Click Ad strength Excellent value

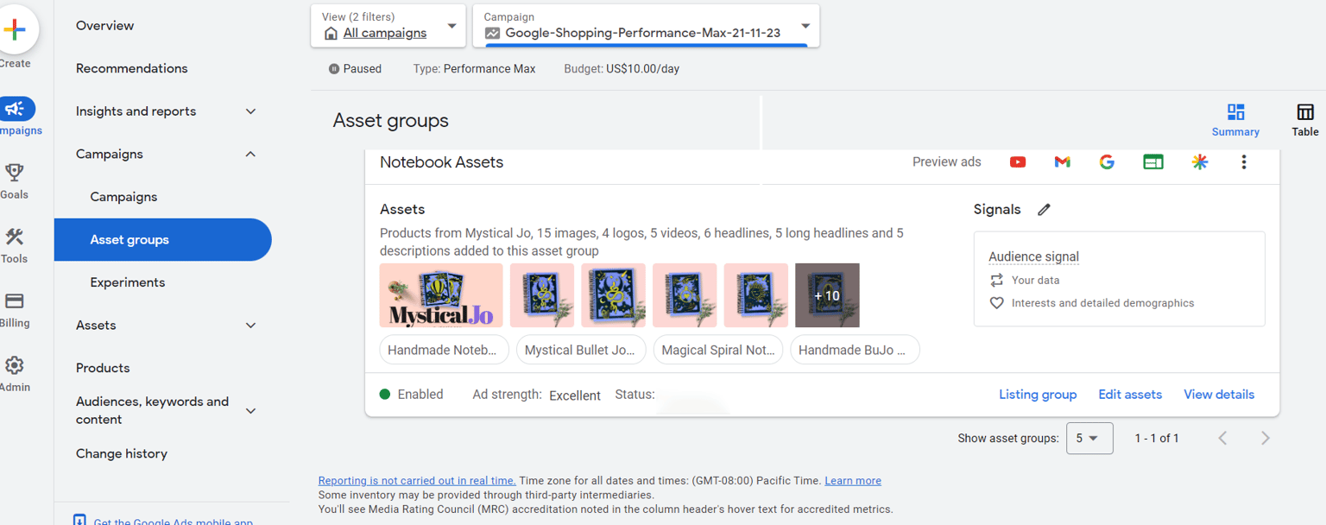[575, 395]
